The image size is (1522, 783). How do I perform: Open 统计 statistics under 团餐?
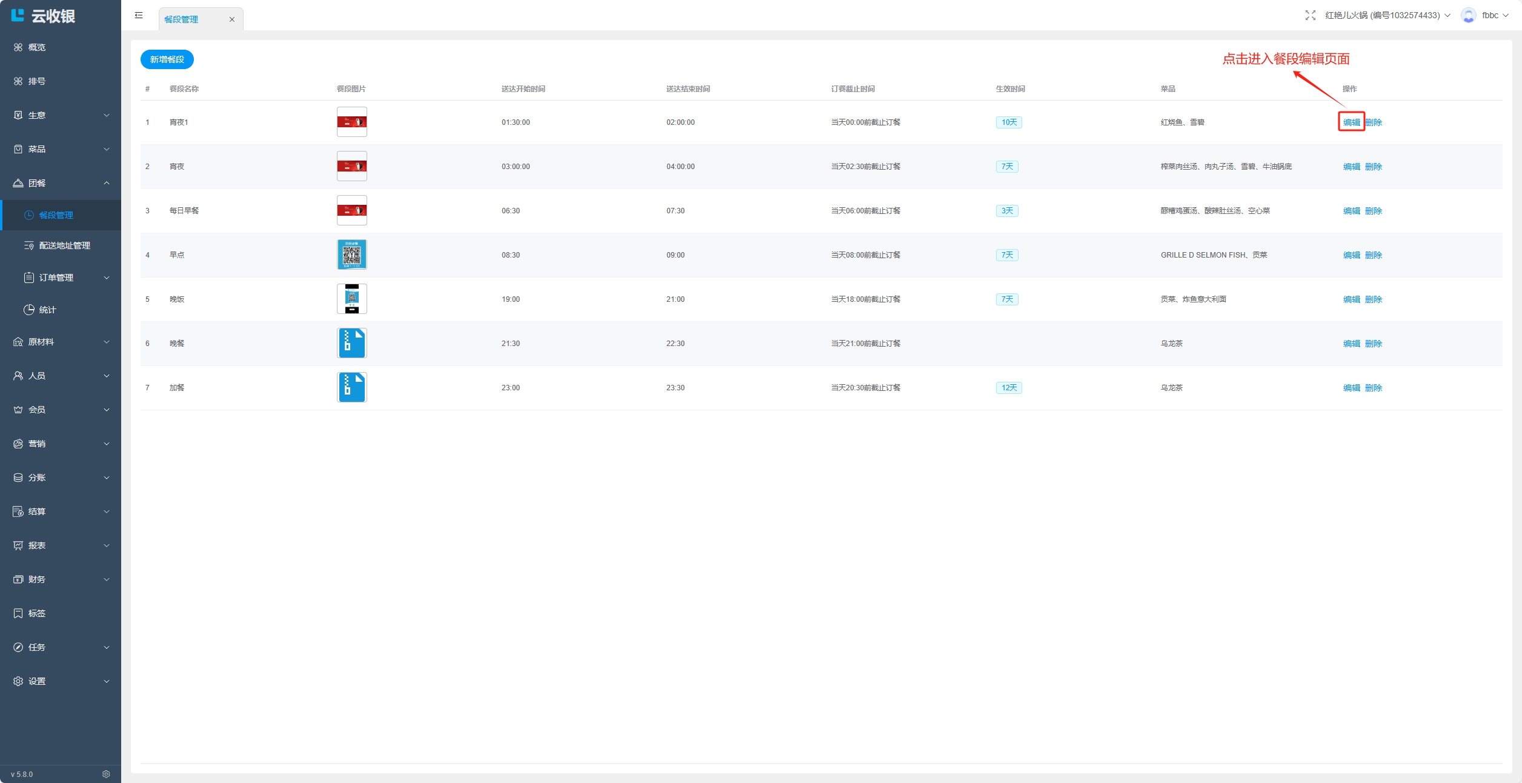coord(47,310)
